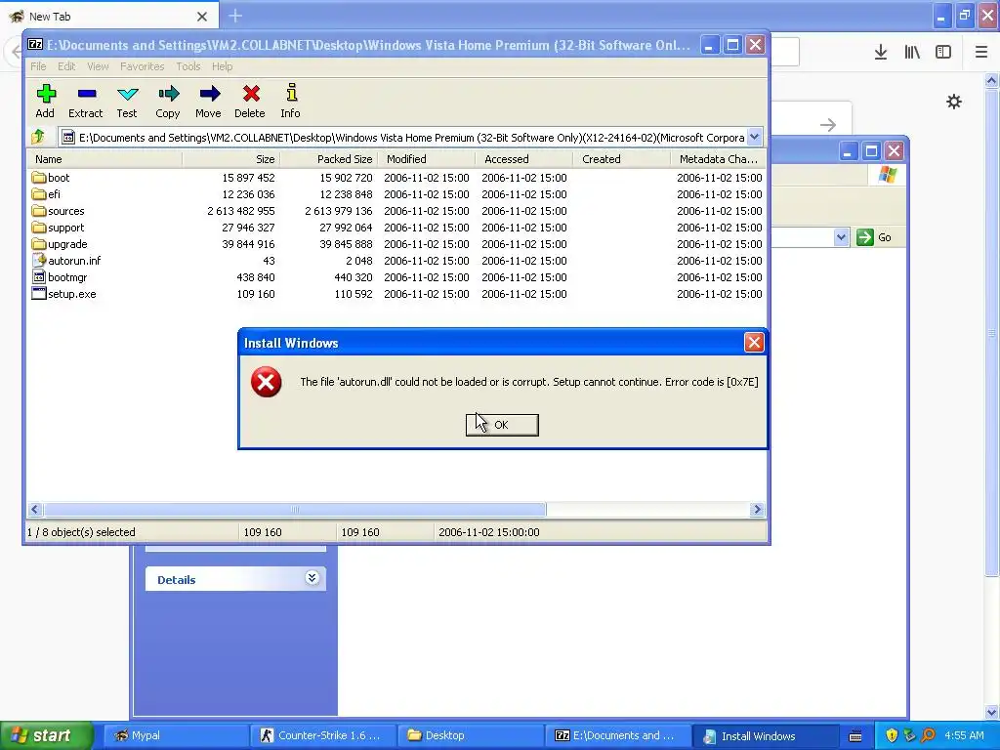
Task: Select the upgrade folder icon
Action: [39, 243]
